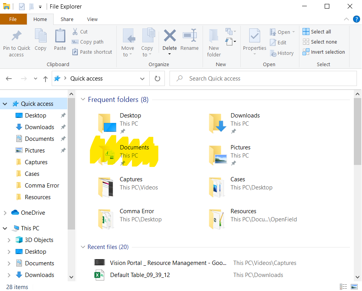
Task: Select Pictures under Quick access sidebar
Action: point(35,150)
